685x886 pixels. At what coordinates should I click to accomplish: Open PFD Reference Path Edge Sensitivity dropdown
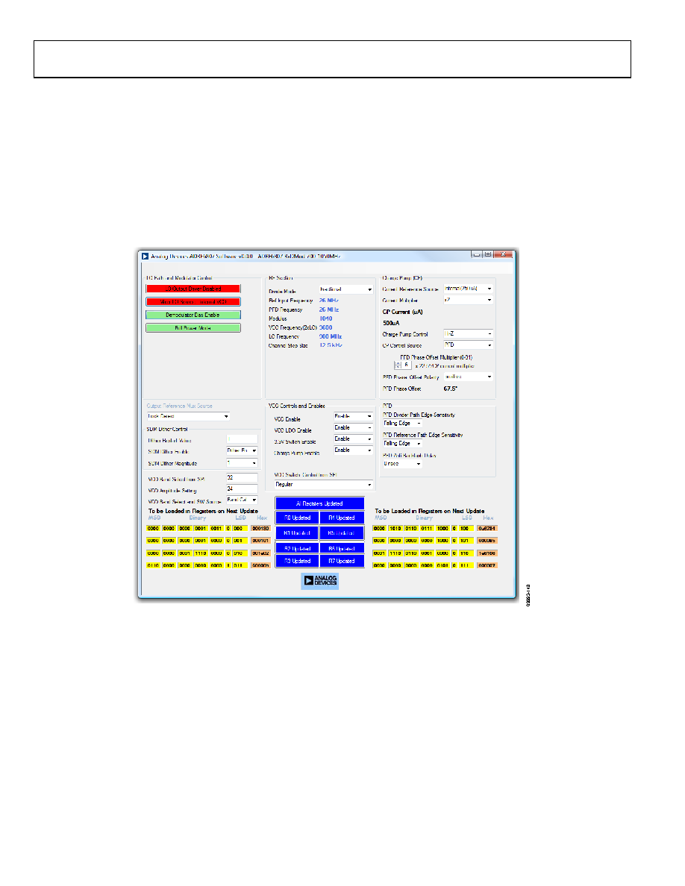(402, 444)
